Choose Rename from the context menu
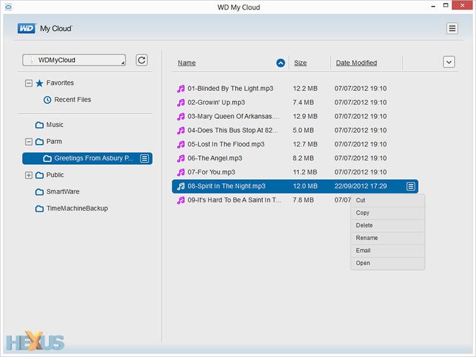 [x=388, y=238]
